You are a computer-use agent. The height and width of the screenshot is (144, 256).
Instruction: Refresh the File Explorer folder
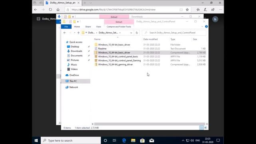pos(137,33)
